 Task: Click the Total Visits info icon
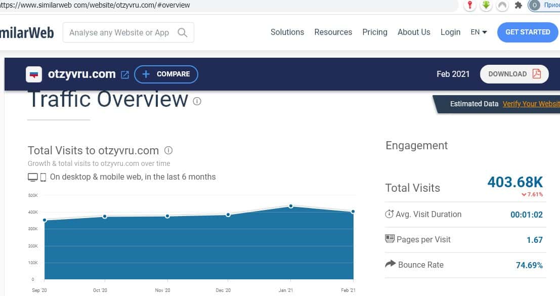(168, 150)
